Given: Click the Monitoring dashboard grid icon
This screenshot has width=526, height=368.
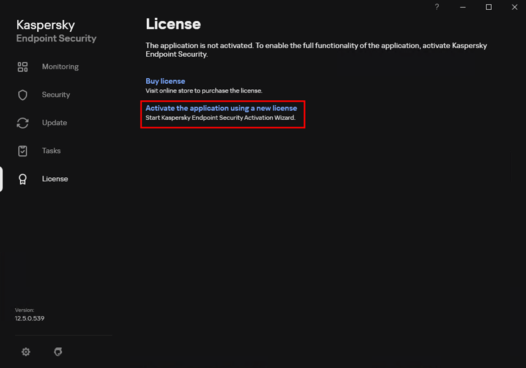Looking at the screenshot, I should (x=23, y=67).
